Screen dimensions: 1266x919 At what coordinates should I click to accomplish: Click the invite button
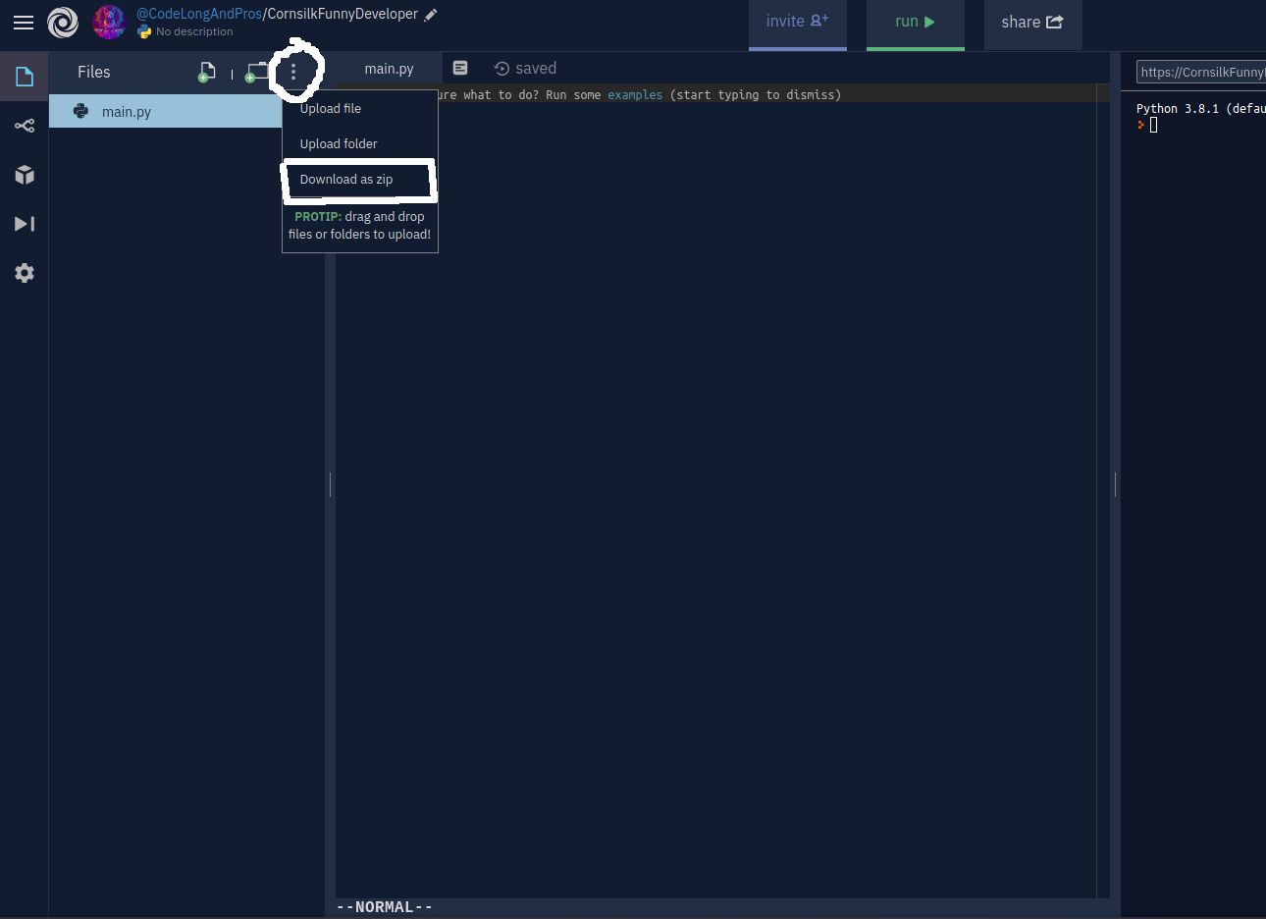pos(797,23)
